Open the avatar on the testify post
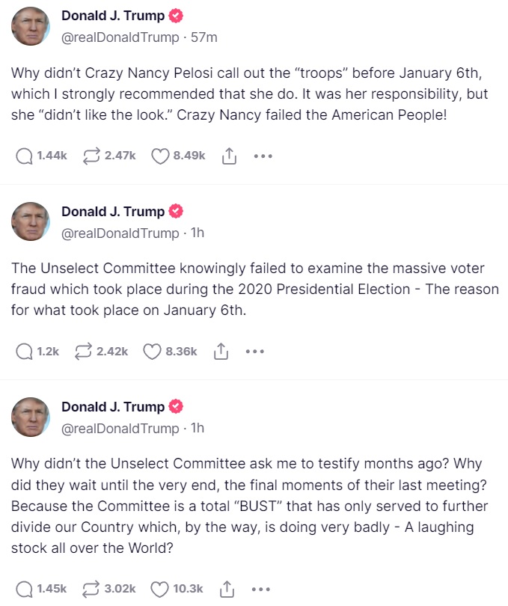Image resolution: width=508 pixels, height=606 pixels. coord(31,417)
